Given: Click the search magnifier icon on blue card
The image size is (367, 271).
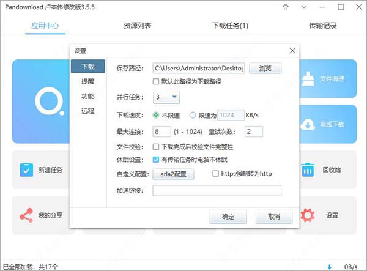Looking at the screenshot, I should click(x=50, y=101).
